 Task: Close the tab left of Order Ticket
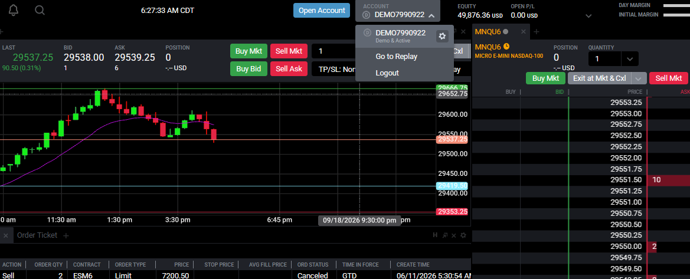(6, 235)
